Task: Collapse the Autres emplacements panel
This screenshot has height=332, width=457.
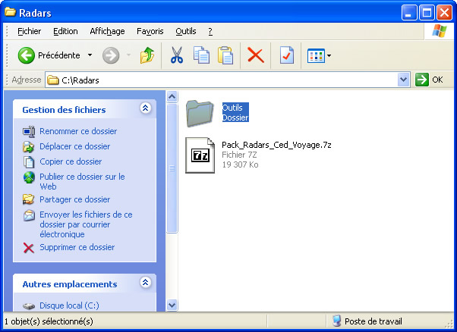Action: [x=146, y=282]
